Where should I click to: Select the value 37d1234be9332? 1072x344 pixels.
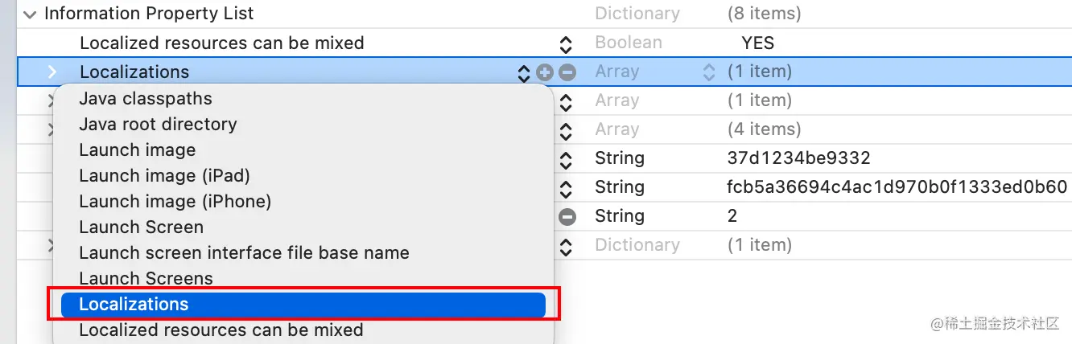coord(798,158)
